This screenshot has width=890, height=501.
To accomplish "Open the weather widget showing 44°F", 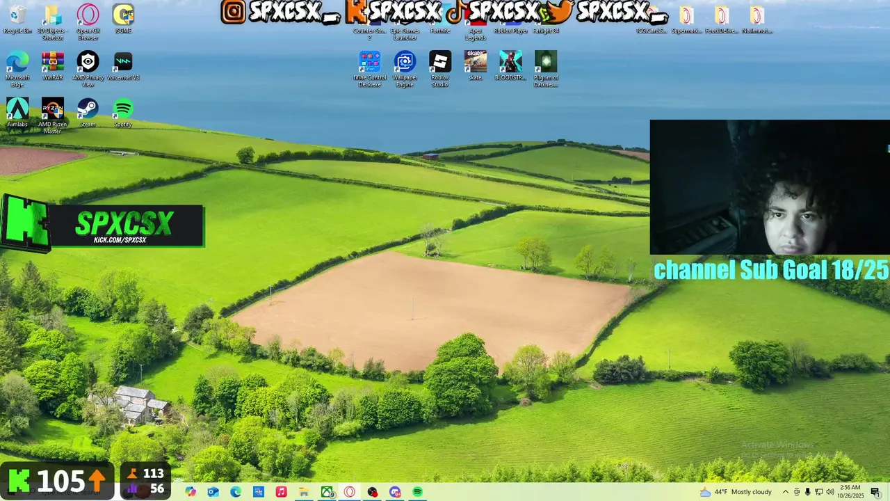I will click(x=736, y=492).
